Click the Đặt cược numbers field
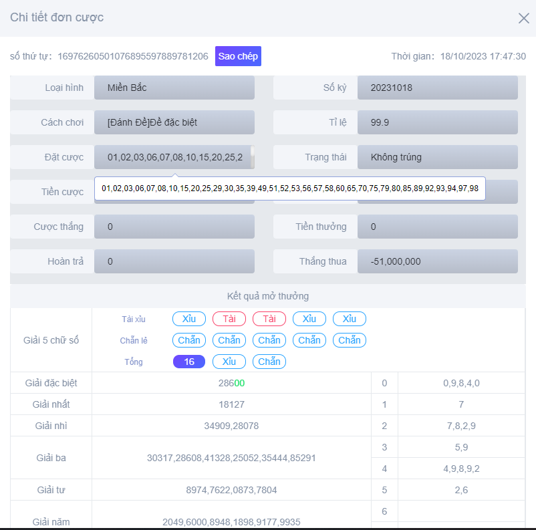This screenshot has height=530, width=536. (x=174, y=157)
